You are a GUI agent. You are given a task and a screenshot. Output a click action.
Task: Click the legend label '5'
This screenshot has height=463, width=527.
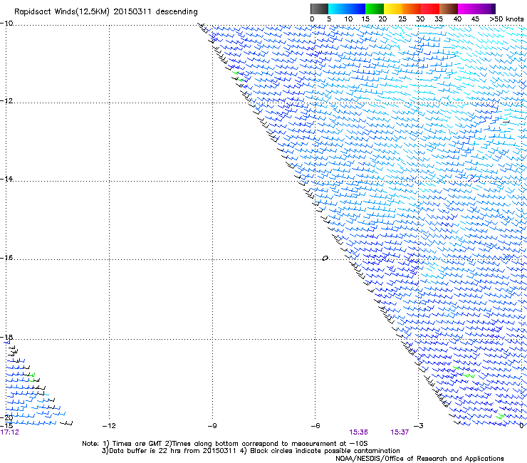coord(329,19)
